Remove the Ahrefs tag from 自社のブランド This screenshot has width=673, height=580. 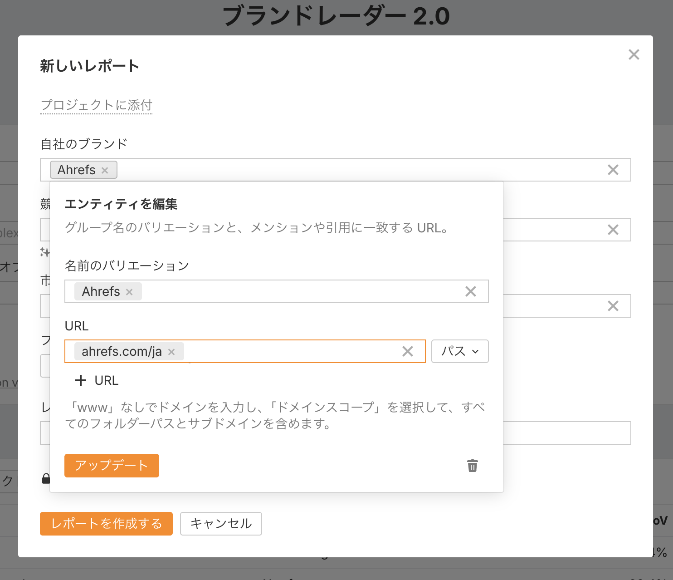(105, 171)
